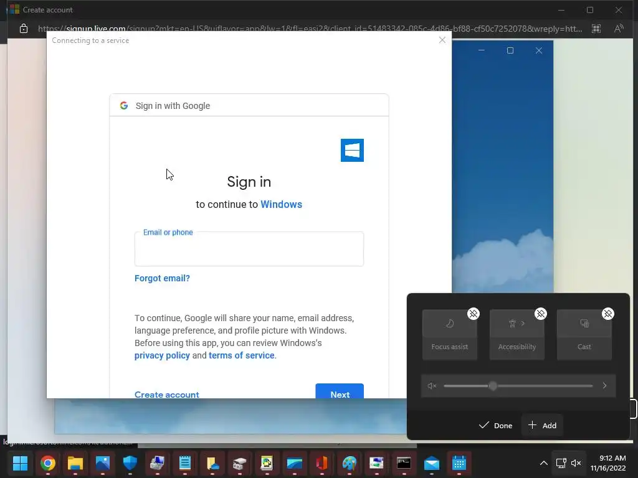638x478 pixels.
Task: Click the Create account link
Action: pyautogui.click(x=167, y=394)
